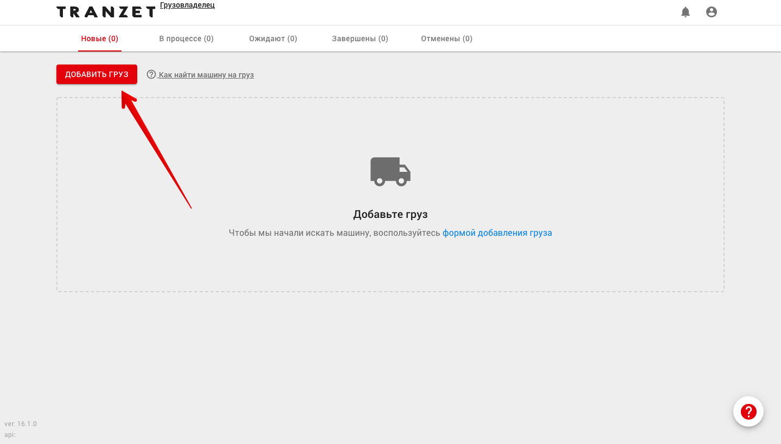Click the Грузовладелец role link
Image resolution: width=781 pixels, height=444 pixels.
click(x=187, y=5)
